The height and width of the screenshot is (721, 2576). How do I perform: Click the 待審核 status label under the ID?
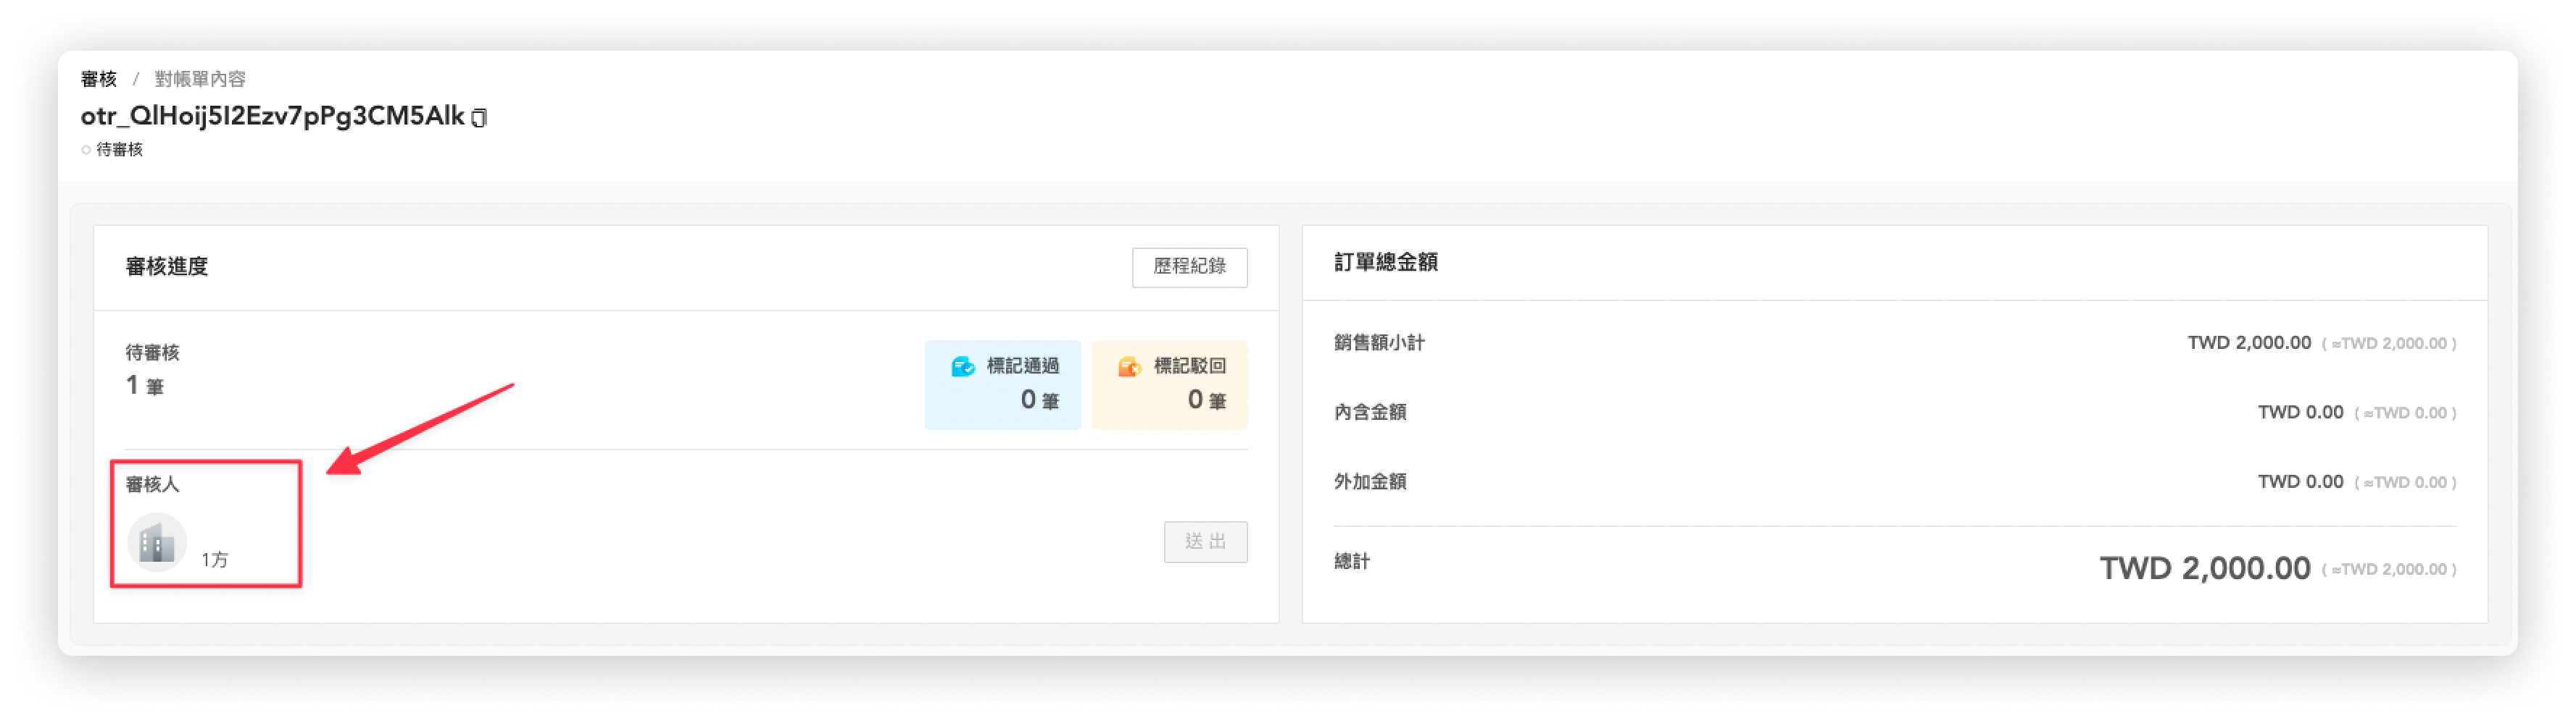(x=119, y=150)
